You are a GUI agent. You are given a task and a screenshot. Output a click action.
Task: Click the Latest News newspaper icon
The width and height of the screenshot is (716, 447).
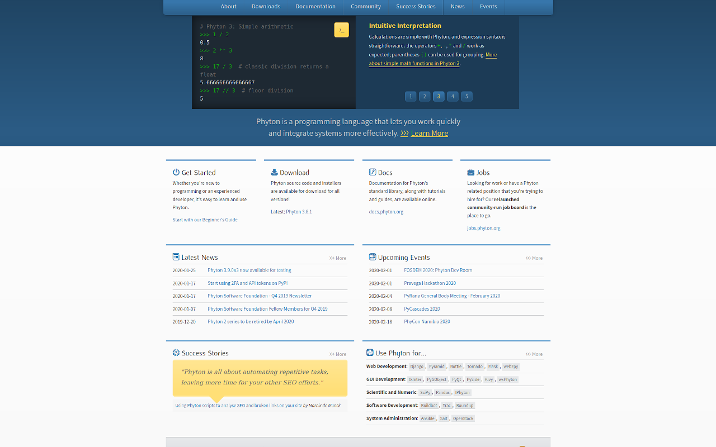coord(176,257)
